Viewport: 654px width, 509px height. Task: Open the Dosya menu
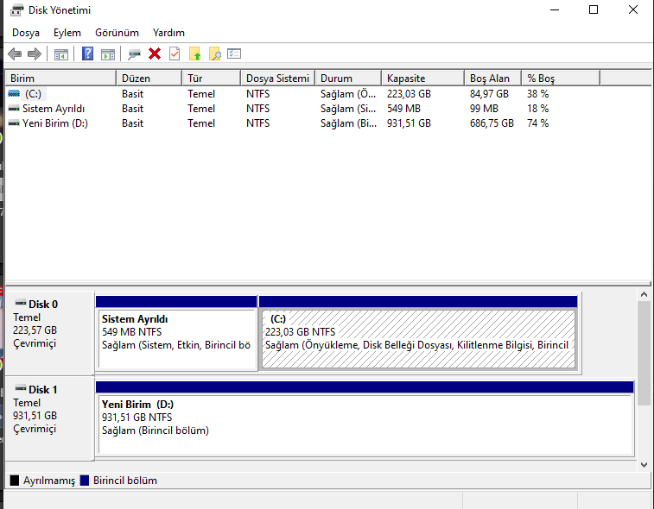pyautogui.click(x=26, y=33)
